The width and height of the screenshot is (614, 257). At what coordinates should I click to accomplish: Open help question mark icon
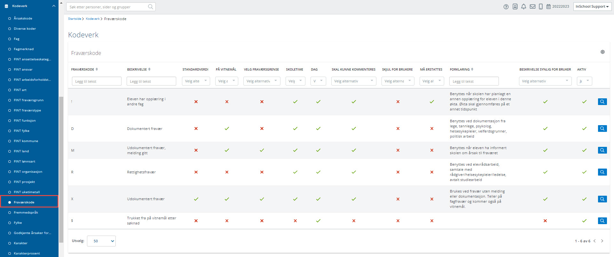[506, 7]
